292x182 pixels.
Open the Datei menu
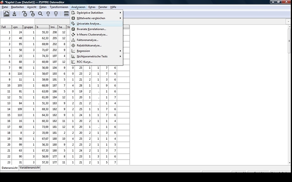5,7
